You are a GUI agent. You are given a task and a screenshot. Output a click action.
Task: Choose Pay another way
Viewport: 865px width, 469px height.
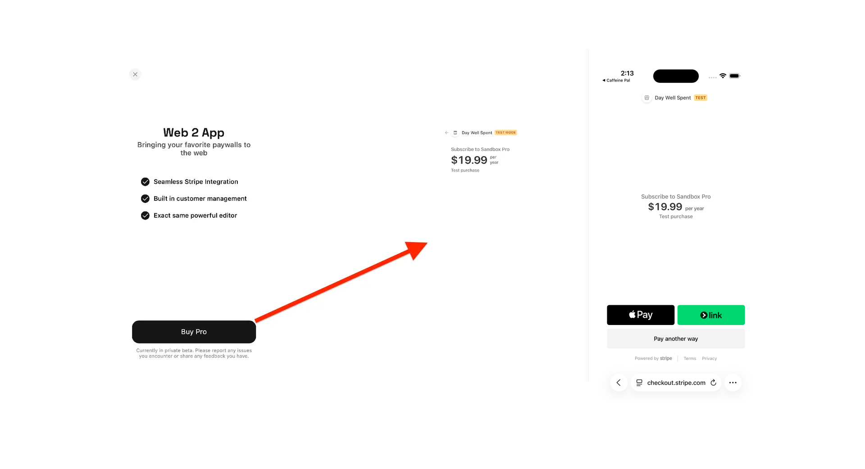(675, 339)
